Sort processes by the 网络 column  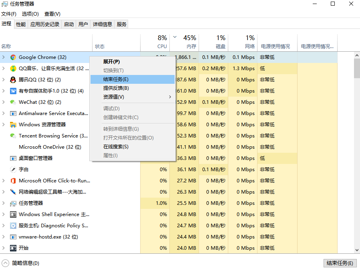(x=243, y=42)
